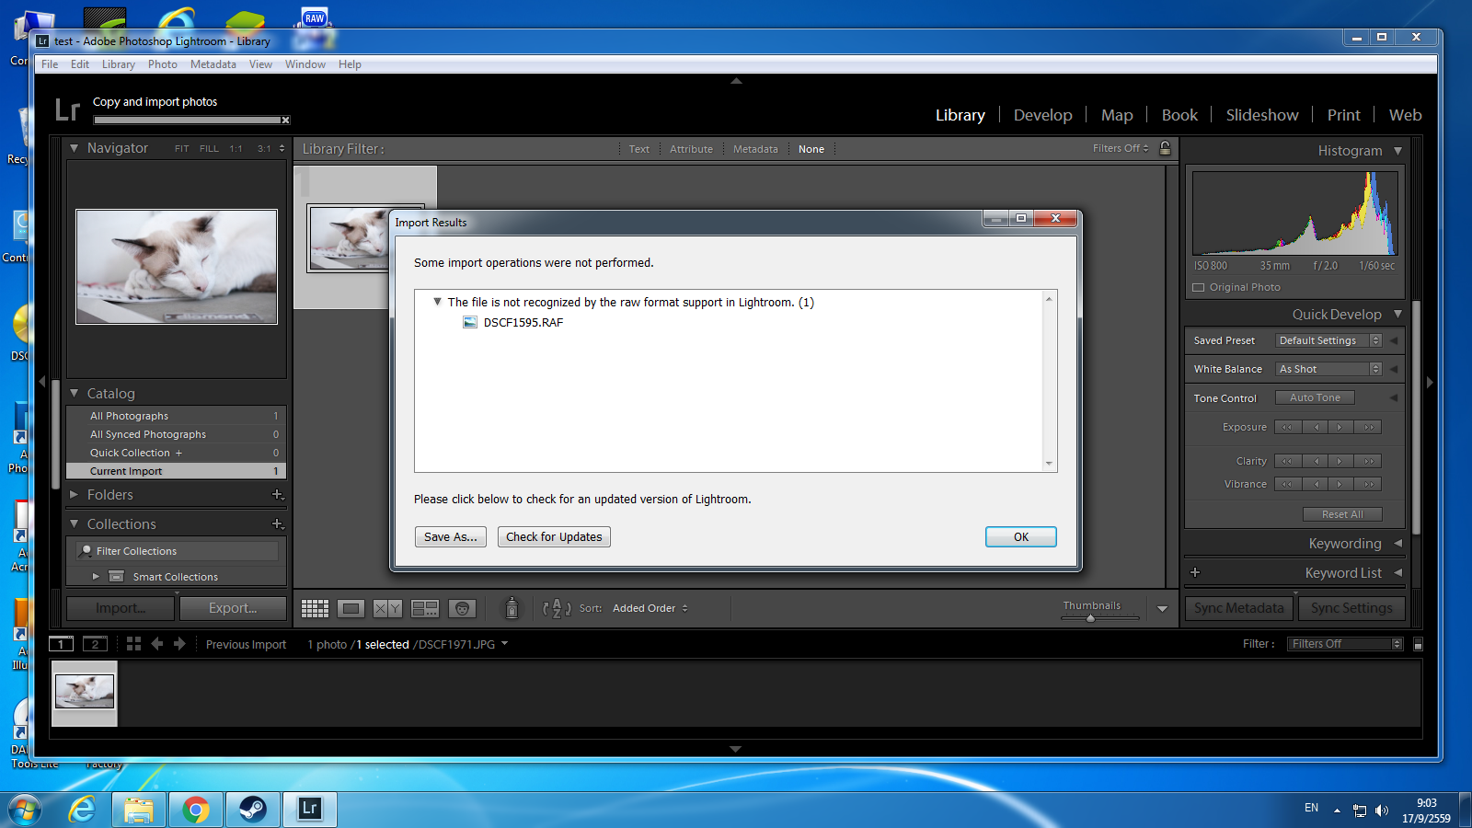
Task: Launch Internet Explorer from taskbar
Action: (x=82, y=810)
